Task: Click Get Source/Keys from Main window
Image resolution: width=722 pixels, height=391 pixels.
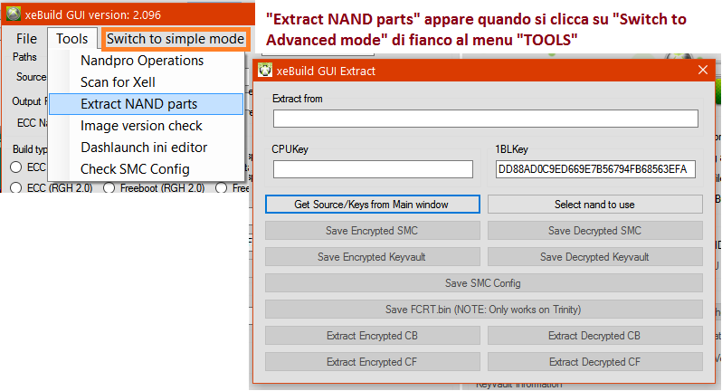Action: [372, 204]
